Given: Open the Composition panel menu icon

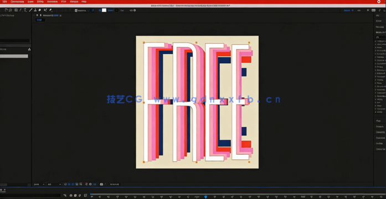Looking at the screenshot, I should point(60,15).
